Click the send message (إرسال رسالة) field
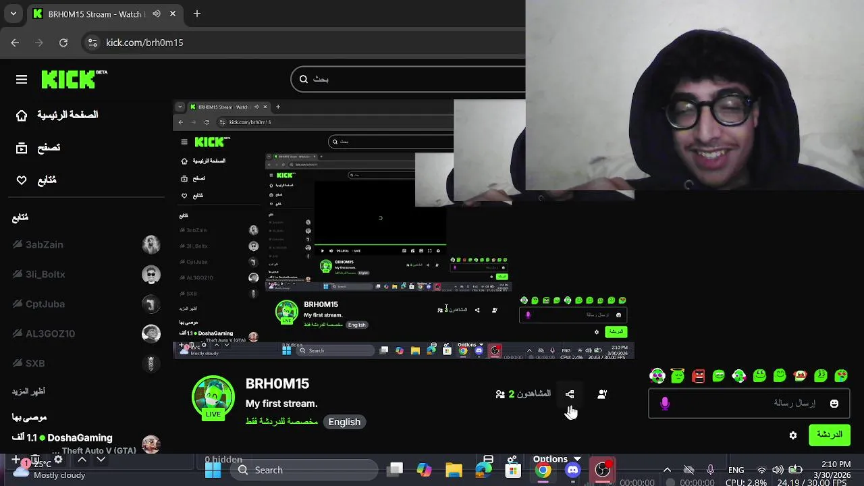This screenshot has height=486, width=864. [749, 404]
